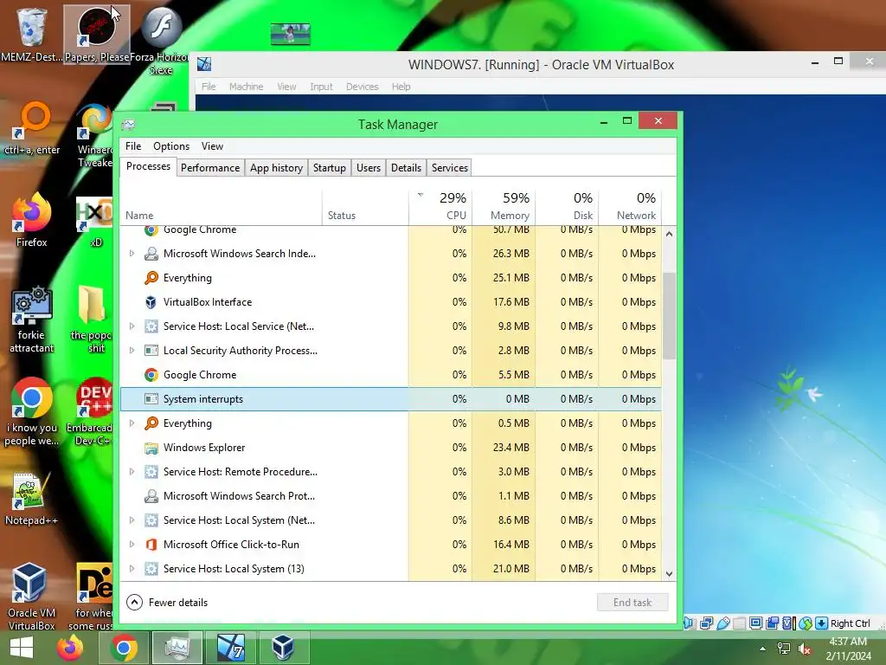Expand Service Host: Local System (13)
This screenshot has height=665, width=886.
[x=132, y=569]
